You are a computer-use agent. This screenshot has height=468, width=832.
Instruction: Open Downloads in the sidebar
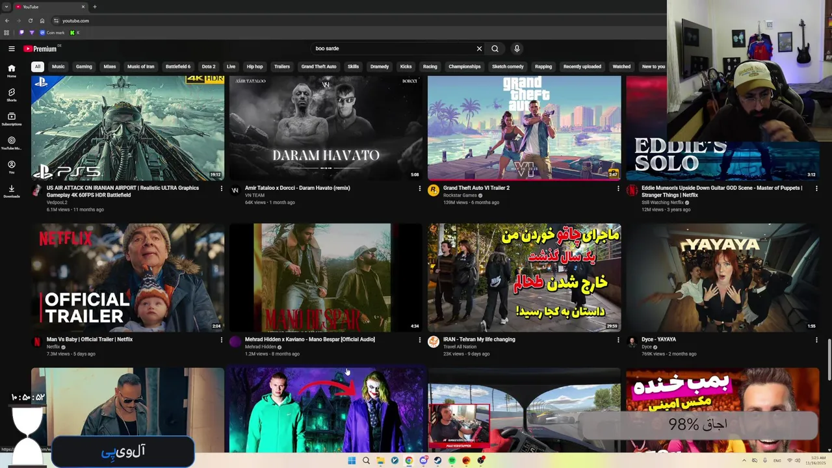tap(11, 191)
